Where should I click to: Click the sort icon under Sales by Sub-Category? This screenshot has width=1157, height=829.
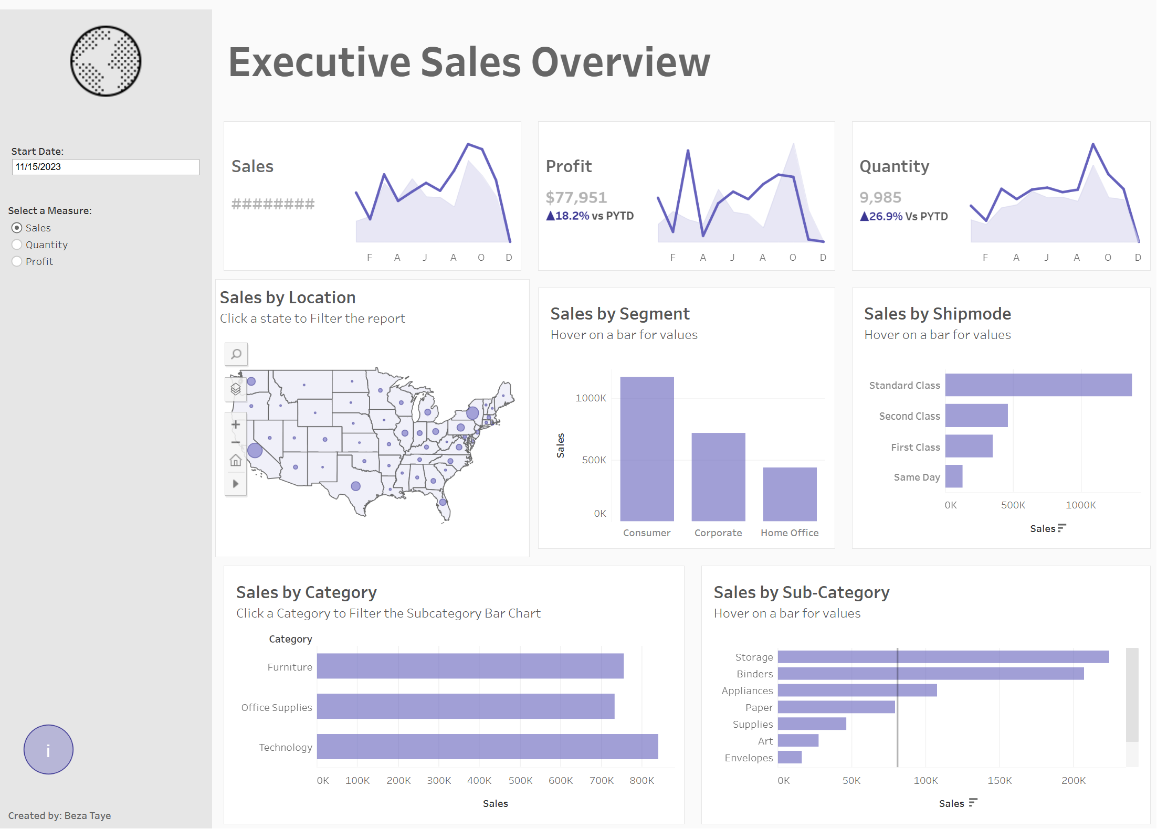click(x=974, y=803)
